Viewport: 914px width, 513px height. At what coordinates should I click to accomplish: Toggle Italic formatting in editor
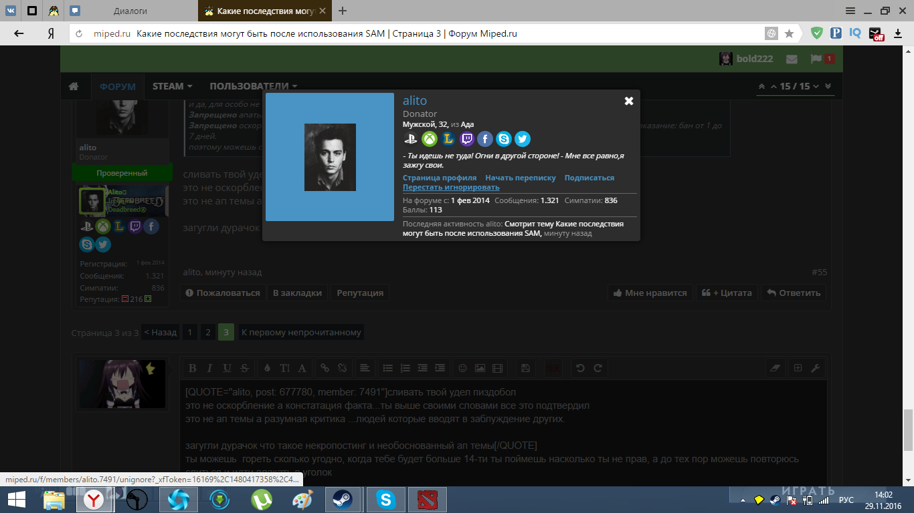[x=209, y=368]
